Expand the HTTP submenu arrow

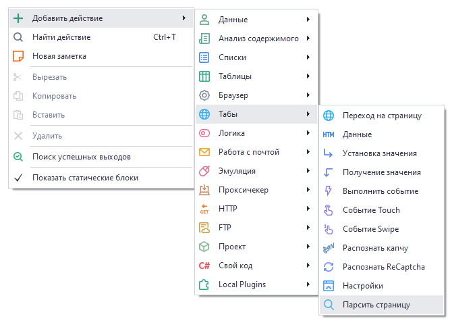308,209
